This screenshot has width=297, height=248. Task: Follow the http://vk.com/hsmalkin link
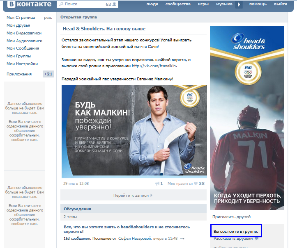(x=154, y=66)
